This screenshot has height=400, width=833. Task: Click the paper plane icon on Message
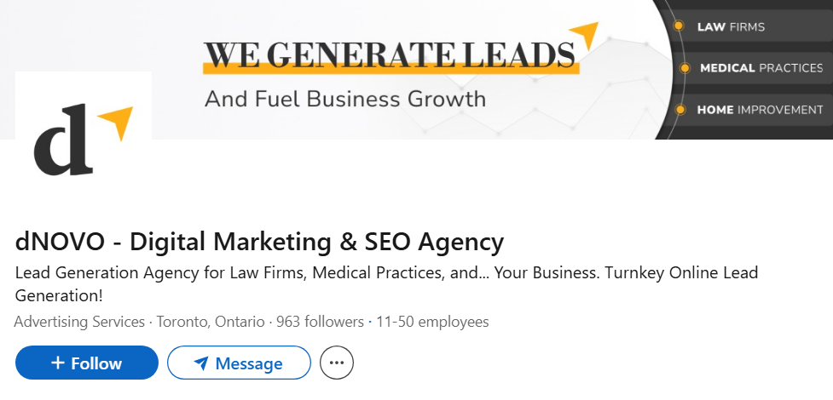click(x=201, y=363)
